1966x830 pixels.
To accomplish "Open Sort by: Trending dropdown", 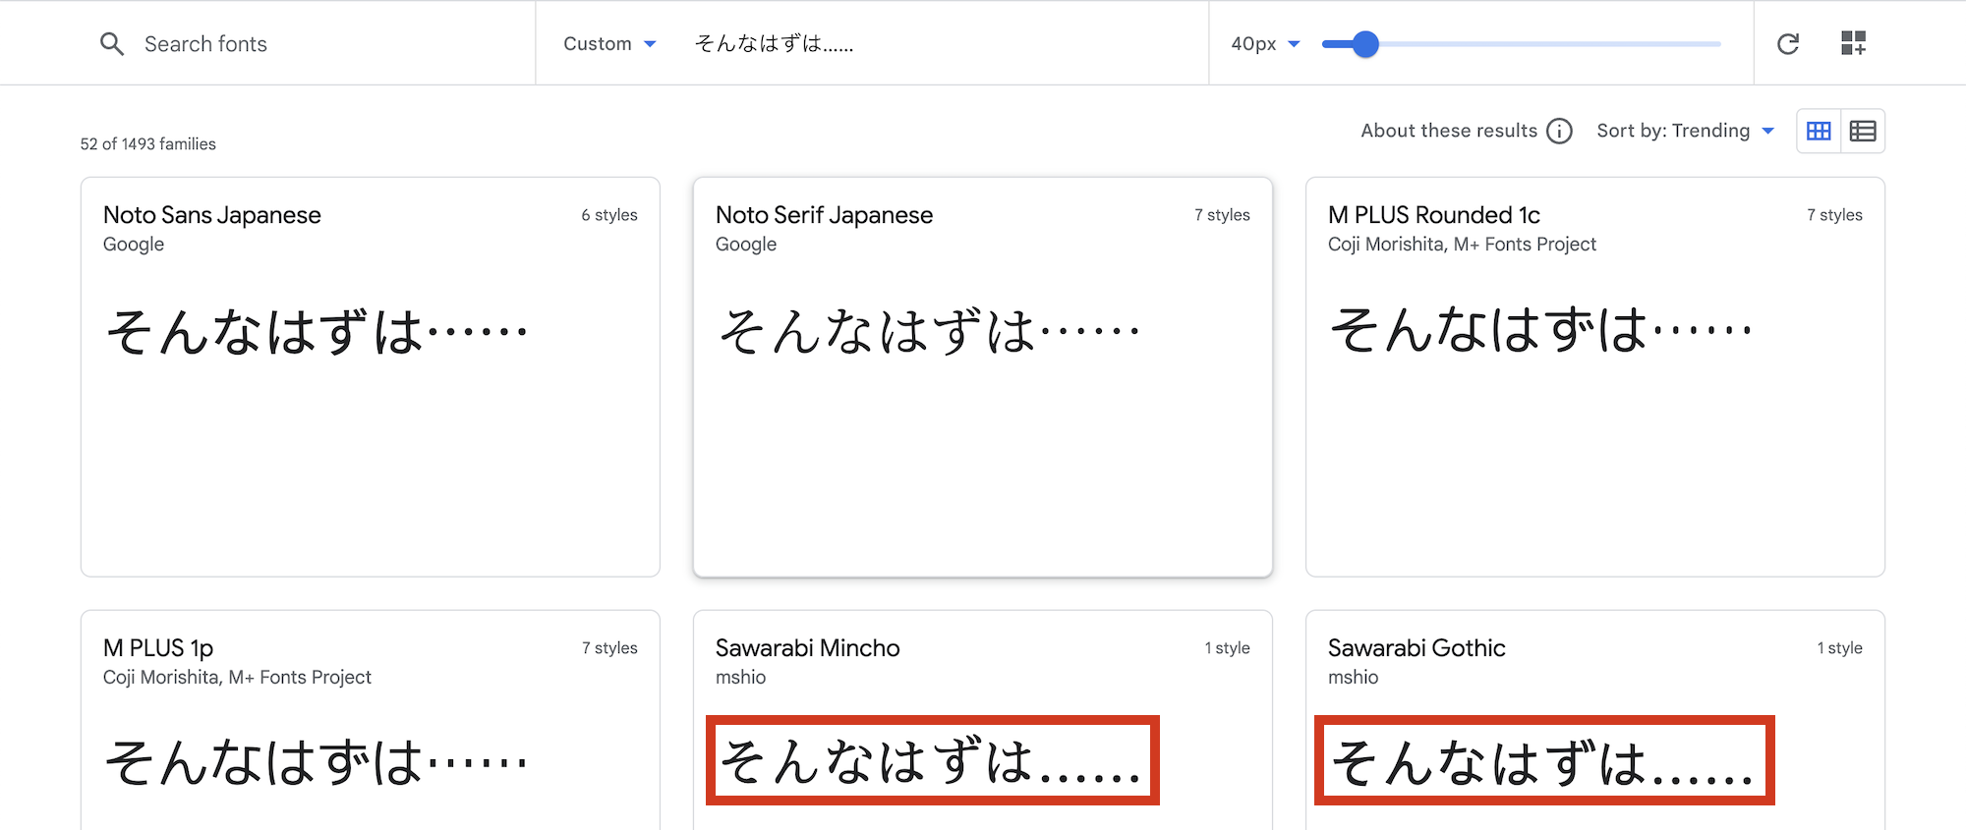I will point(1685,131).
